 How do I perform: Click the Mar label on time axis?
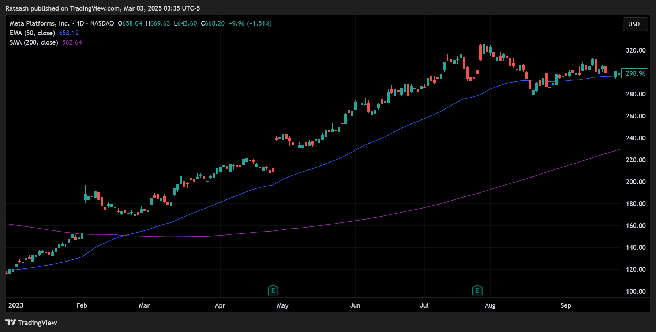tap(144, 305)
